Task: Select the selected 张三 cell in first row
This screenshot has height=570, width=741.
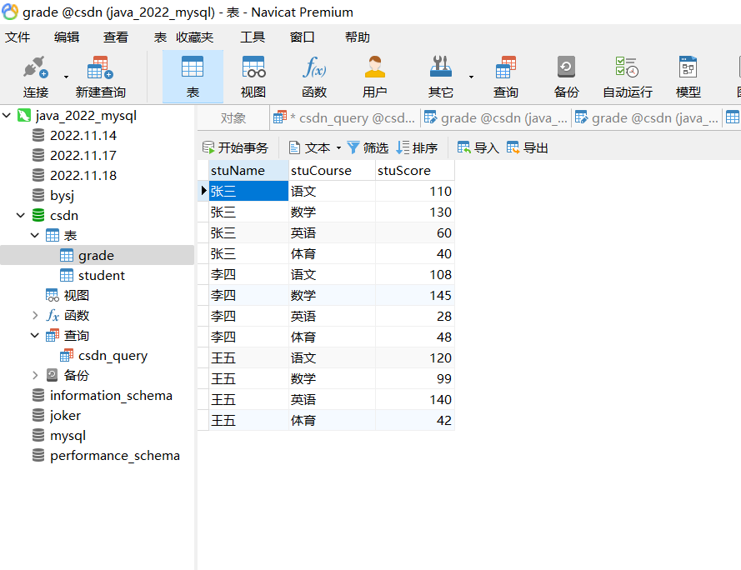Action: (x=248, y=191)
